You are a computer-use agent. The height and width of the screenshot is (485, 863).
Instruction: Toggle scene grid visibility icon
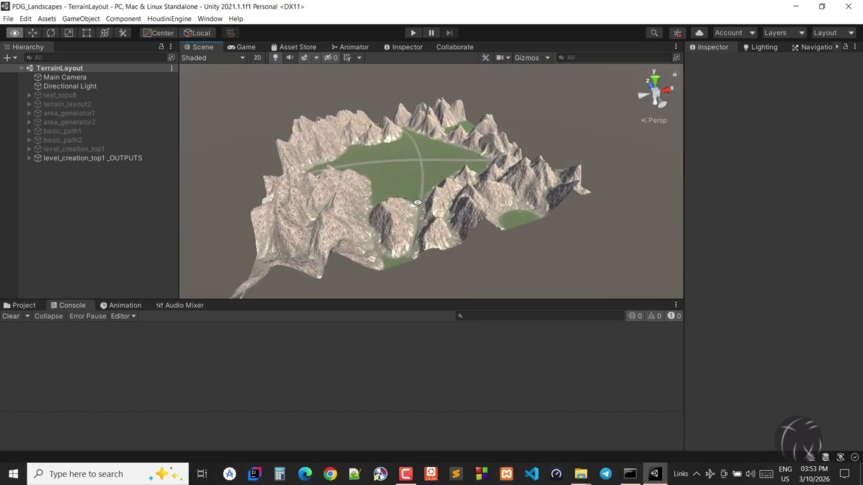pyautogui.click(x=347, y=58)
